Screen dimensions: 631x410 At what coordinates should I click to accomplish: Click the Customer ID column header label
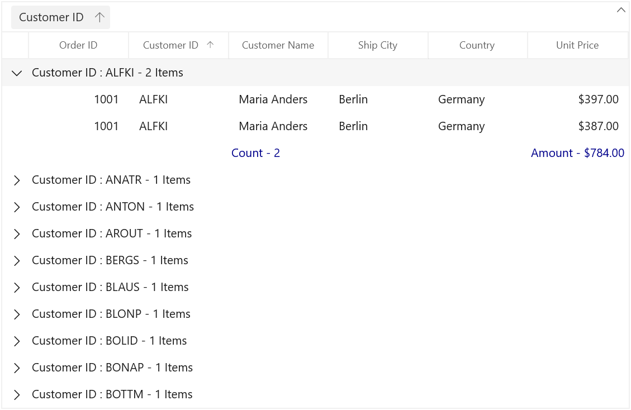170,45
